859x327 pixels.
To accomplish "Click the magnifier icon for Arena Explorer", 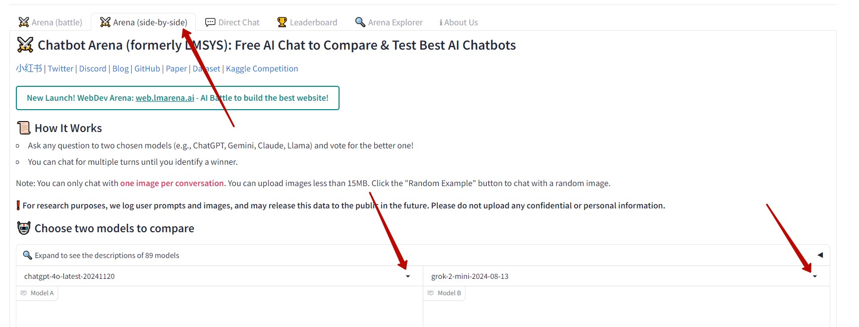I will point(360,22).
